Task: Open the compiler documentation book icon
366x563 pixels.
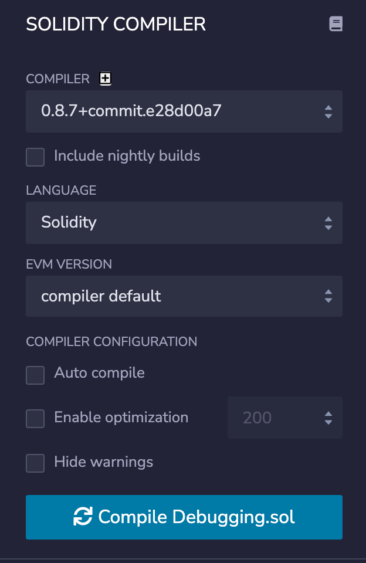Action: pyautogui.click(x=336, y=24)
